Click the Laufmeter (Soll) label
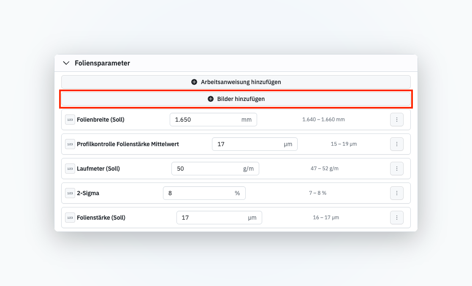 tap(98, 169)
